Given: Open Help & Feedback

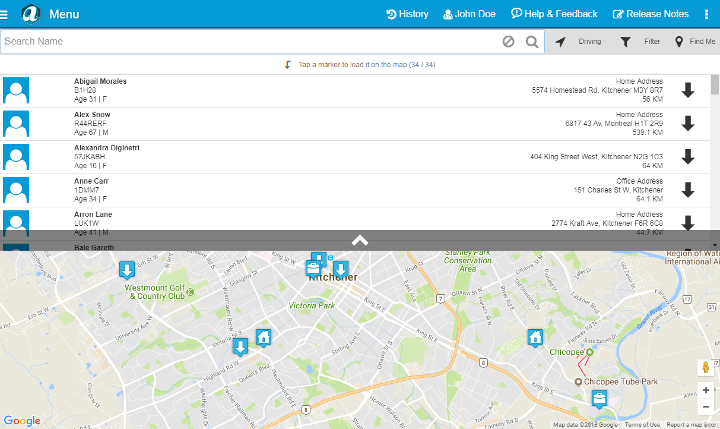Looking at the screenshot, I should point(554,14).
